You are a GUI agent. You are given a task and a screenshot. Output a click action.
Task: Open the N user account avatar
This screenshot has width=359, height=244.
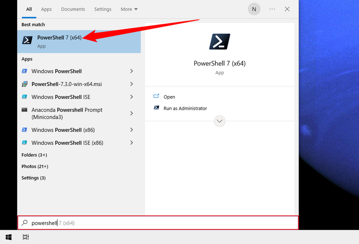point(254,9)
